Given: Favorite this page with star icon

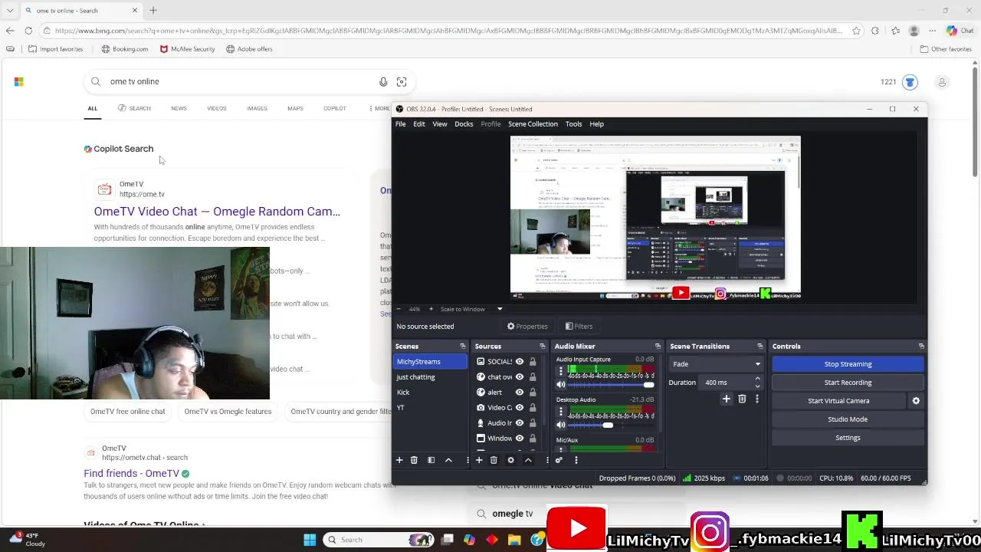Looking at the screenshot, I should pyautogui.click(x=856, y=31).
